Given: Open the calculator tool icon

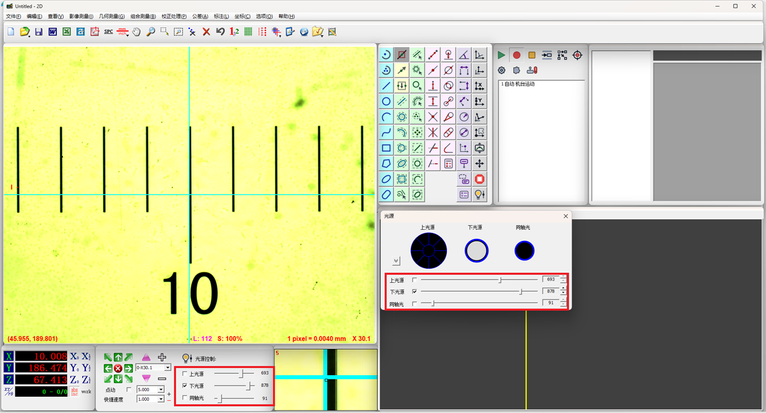Looking at the screenshot, I should pos(449,164).
